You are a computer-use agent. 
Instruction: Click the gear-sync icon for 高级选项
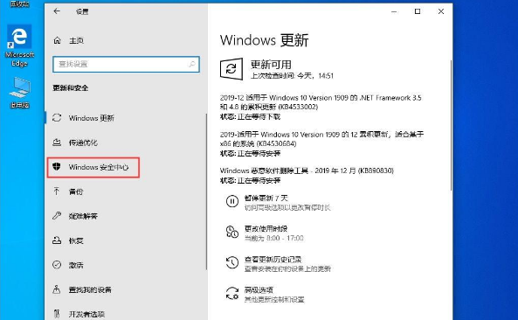pos(231,293)
